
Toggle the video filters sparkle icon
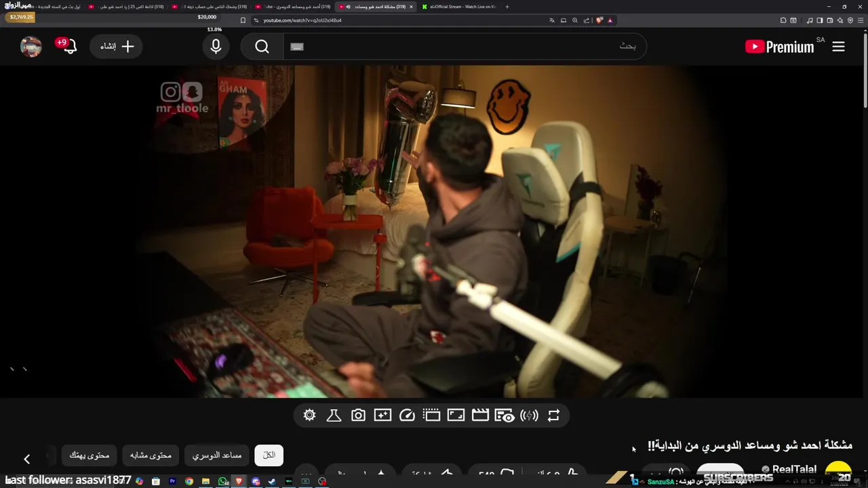(382, 415)
